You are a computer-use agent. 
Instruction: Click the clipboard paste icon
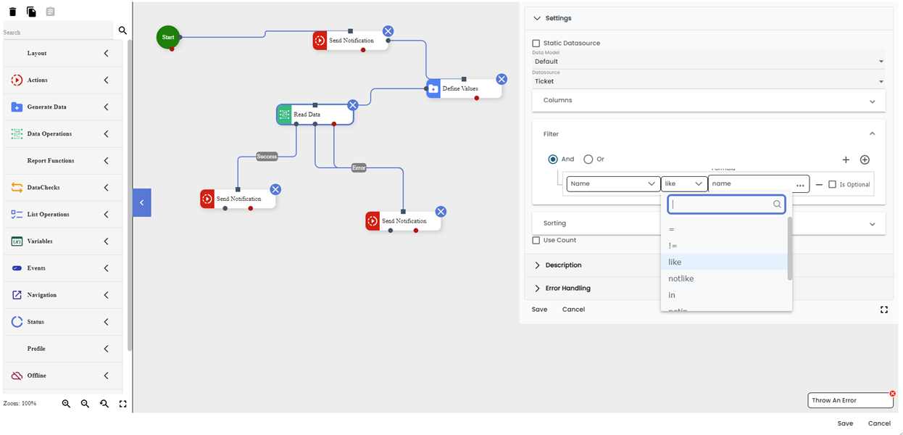pos(50,12)
